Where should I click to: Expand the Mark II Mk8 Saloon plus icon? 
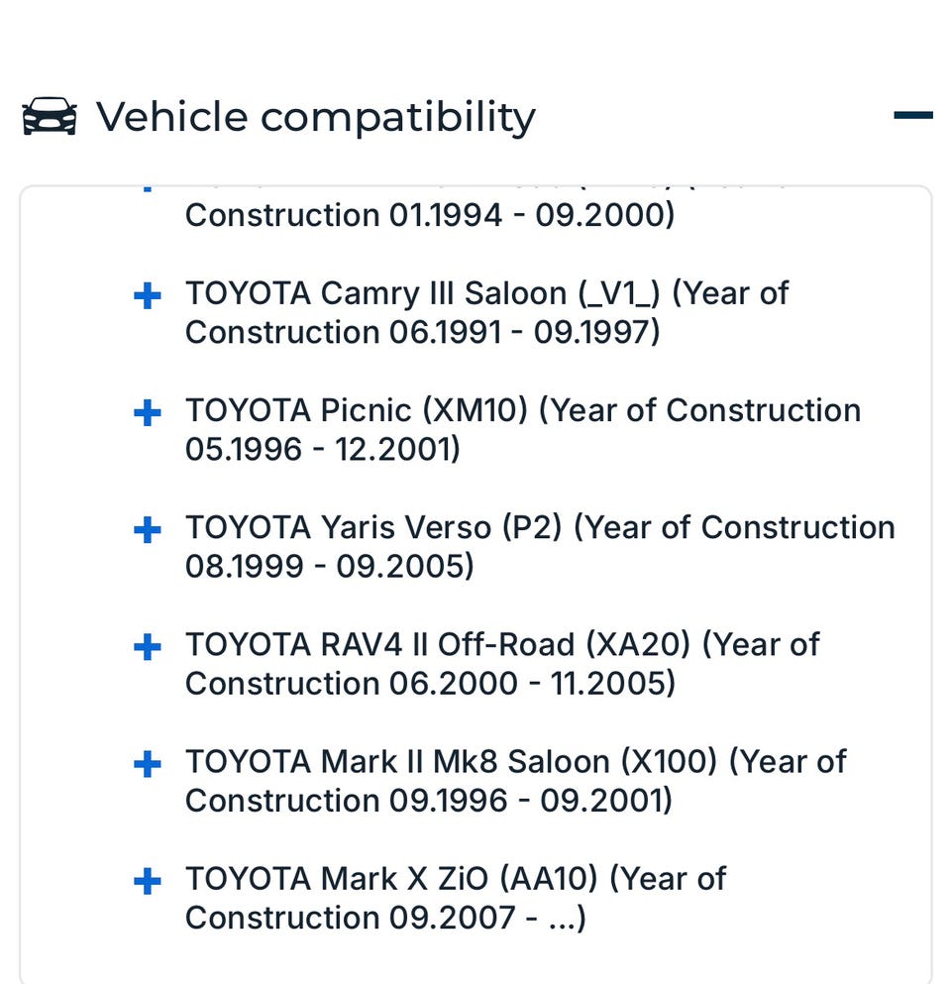[x=147, y=764]
